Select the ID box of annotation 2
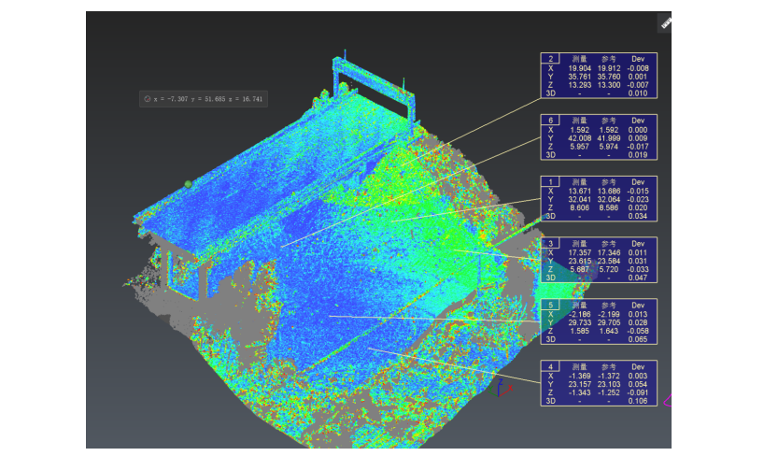The image size is (764, 456). coord(550,58)
